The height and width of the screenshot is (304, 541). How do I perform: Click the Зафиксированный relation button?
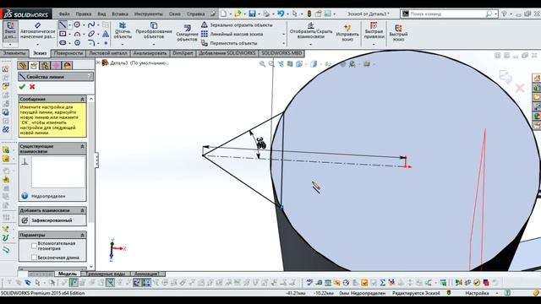52,220
